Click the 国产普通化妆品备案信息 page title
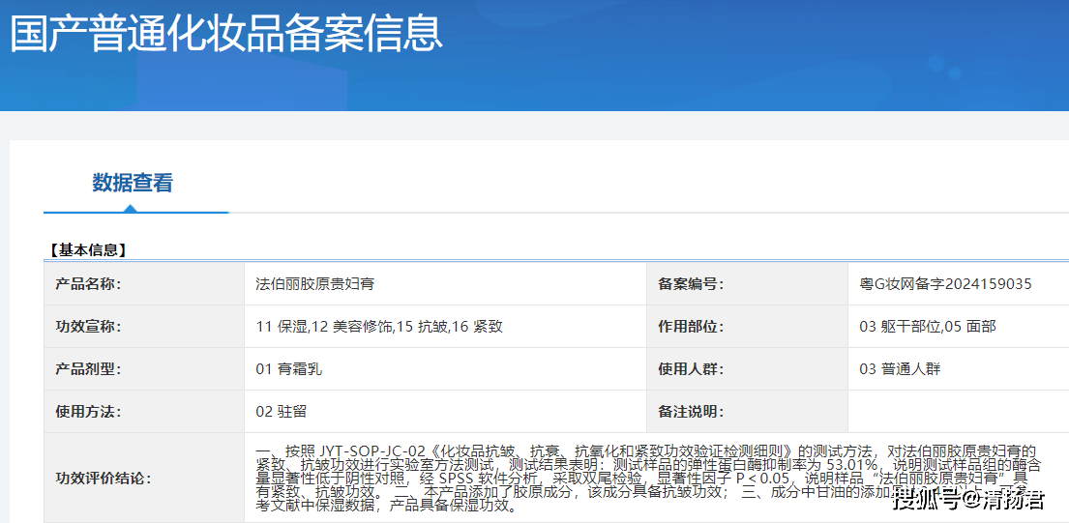 coord(226,33)
